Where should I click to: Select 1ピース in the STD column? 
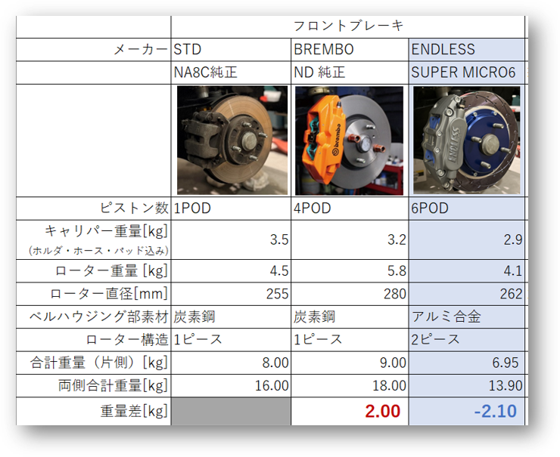click(231, 340)
